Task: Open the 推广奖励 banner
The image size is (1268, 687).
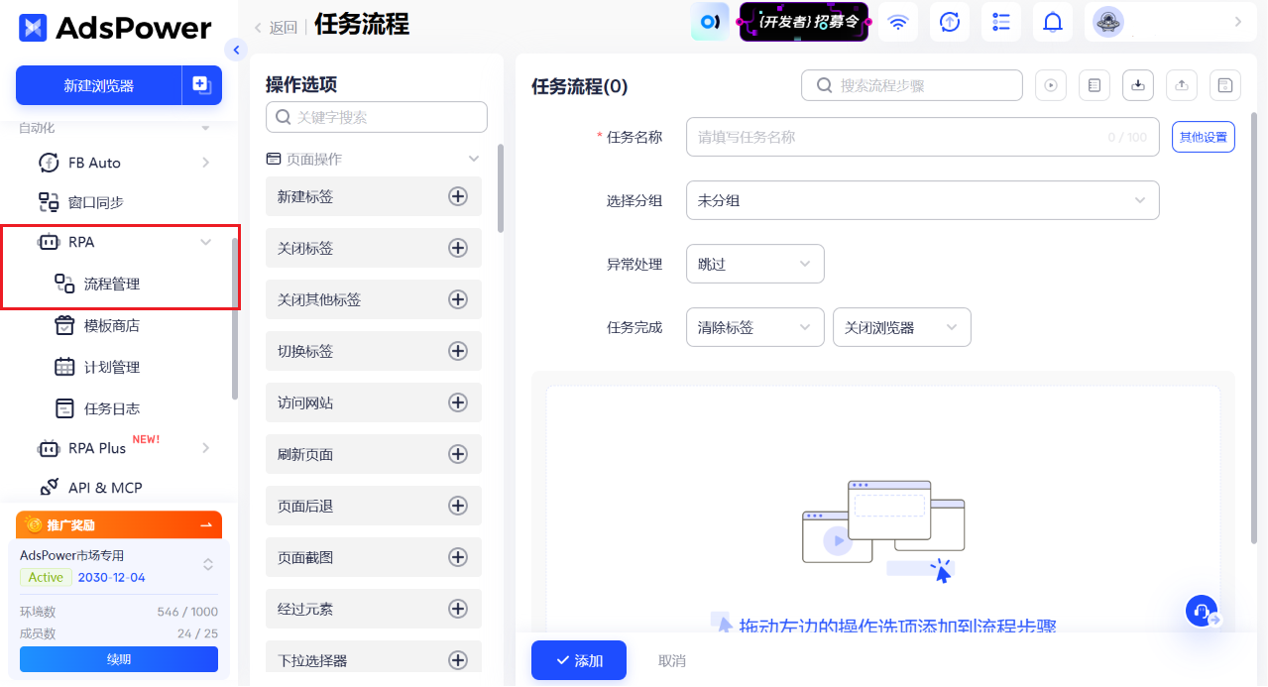Action: pos(119,525)
